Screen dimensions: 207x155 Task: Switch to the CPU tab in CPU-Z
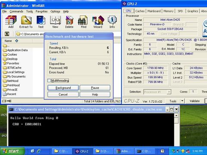click(x=129, y=11)
